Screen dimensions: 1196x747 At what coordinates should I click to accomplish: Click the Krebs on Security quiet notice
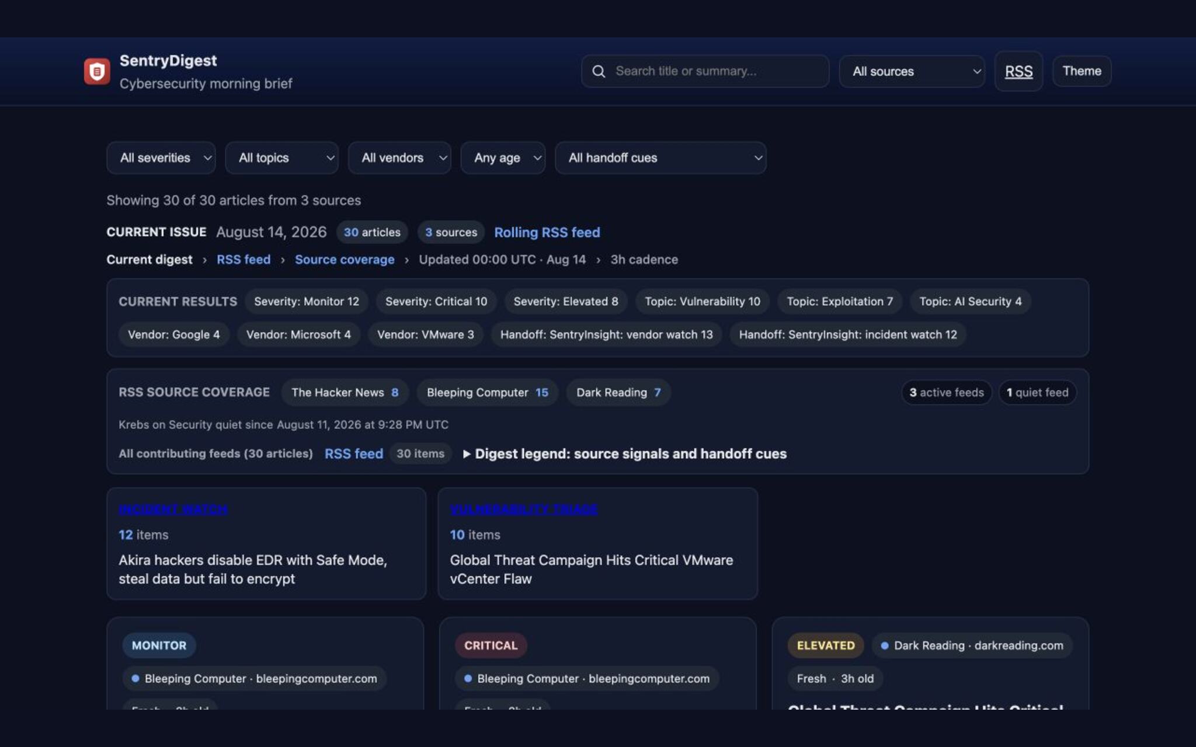[x=284, y=425]
